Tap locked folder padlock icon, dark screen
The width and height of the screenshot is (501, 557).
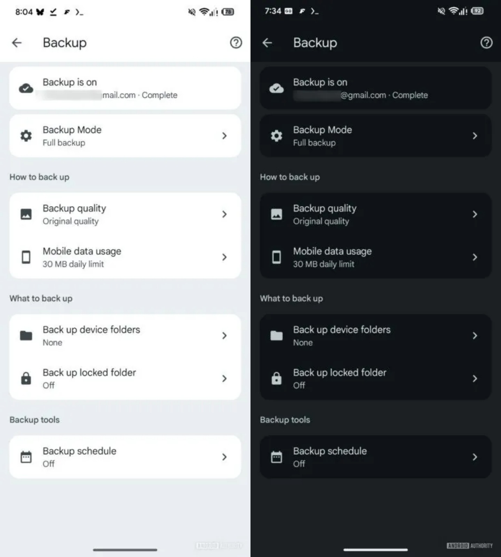point(277,378)
